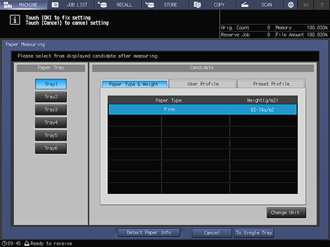Select Tray2 paper tray
The height and width of the screenshot is (247, 330).
[x=51, y=97]
